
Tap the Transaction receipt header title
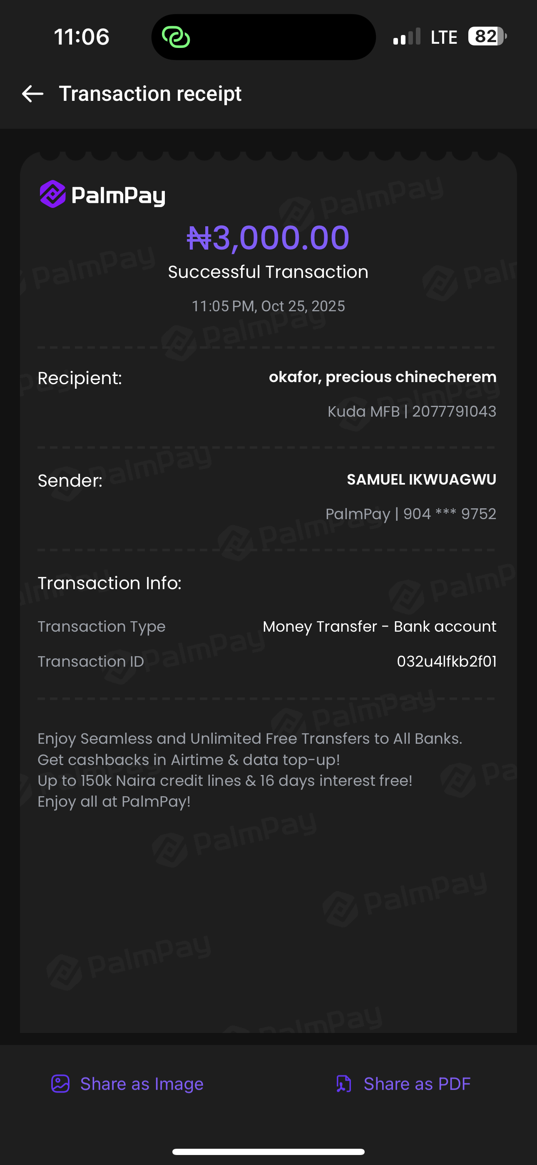[150, 94]
